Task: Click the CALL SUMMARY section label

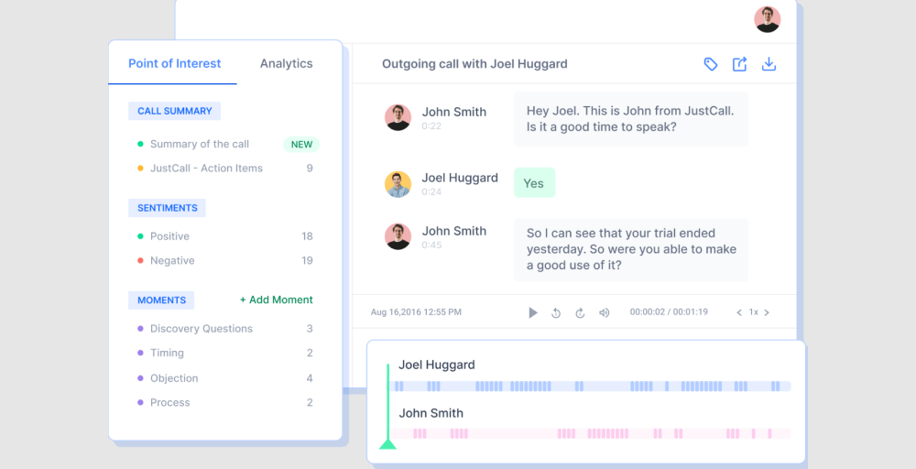Action: pyautogui.click(x=175, y=111)
